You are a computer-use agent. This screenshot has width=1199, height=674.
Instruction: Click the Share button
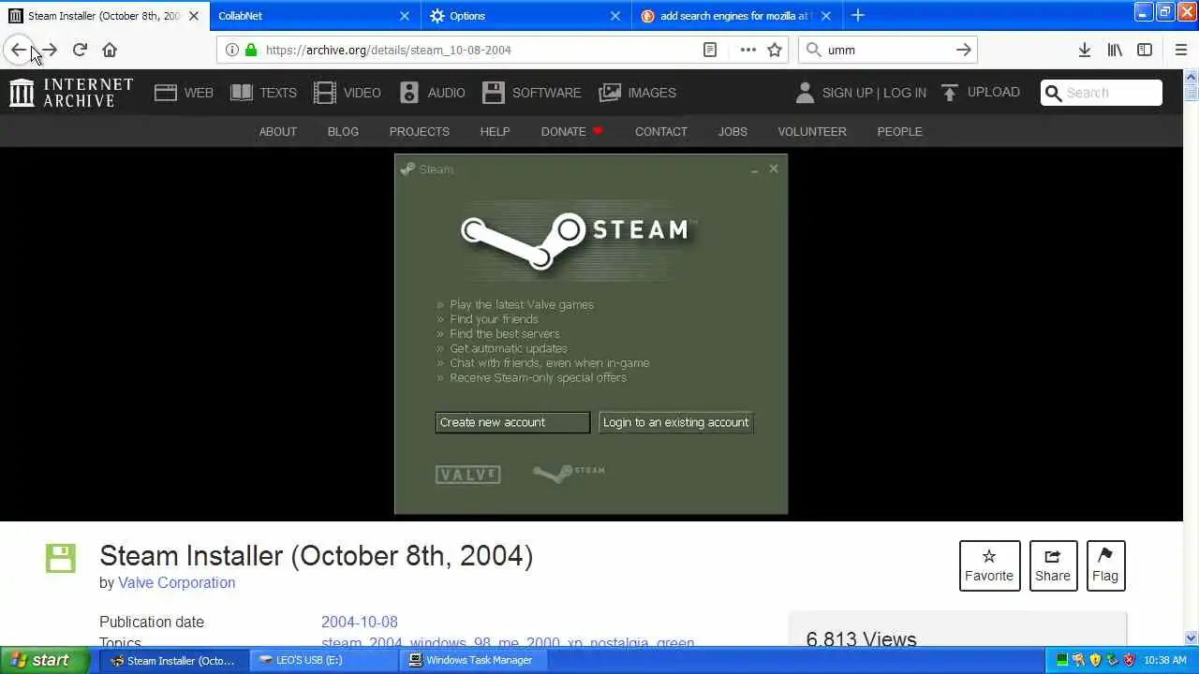coord(1053,565)
